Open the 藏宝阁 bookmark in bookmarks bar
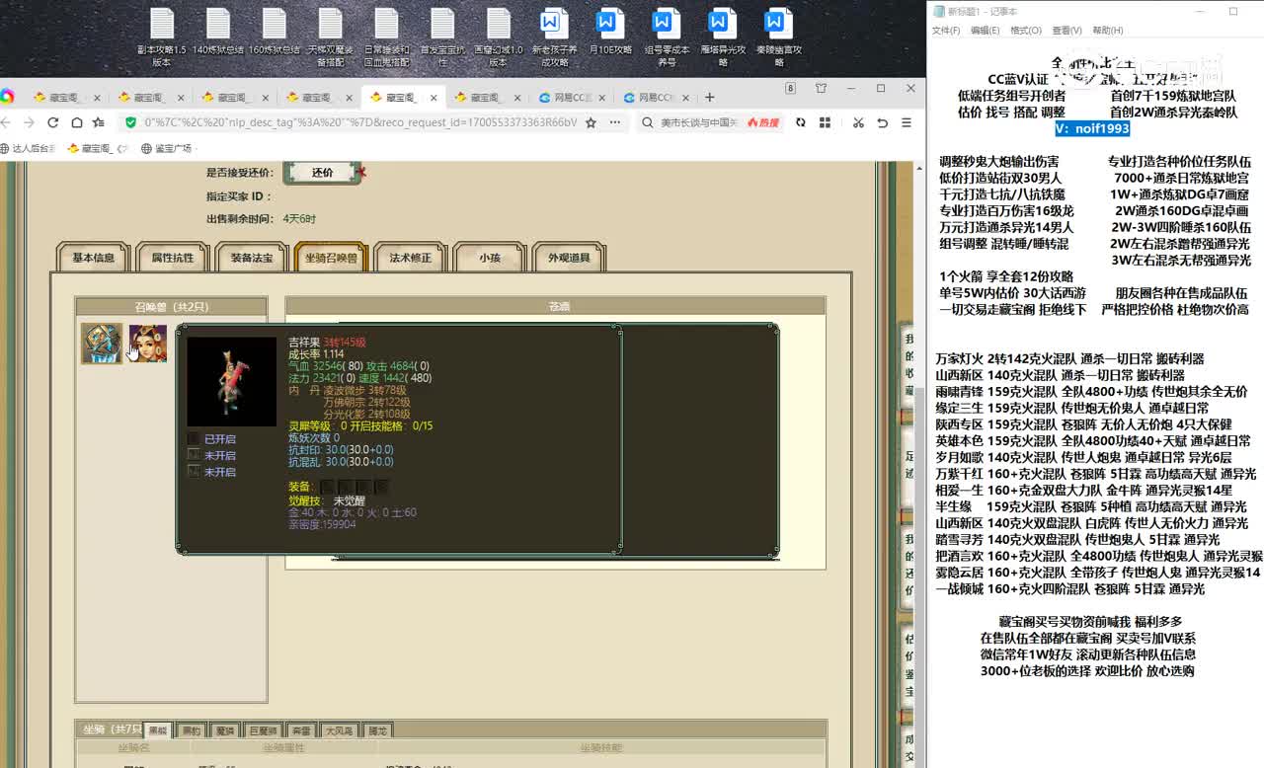The width and height of the screenshot is (1264, 768). [98, 148]
